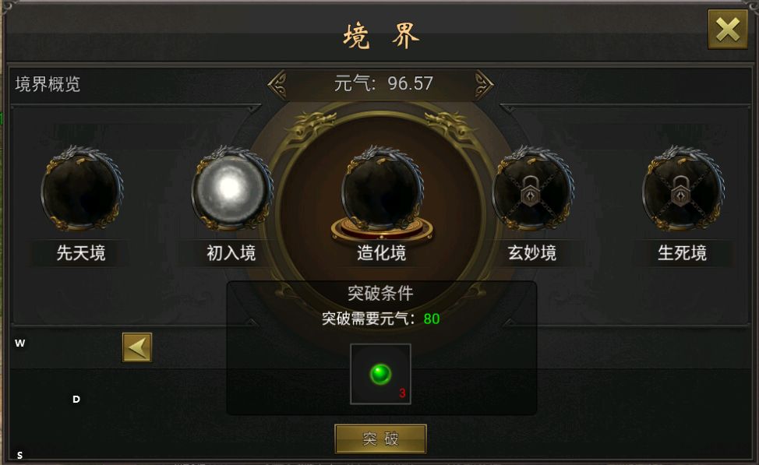Click the right ornament beside 元气

click(484, 85)
